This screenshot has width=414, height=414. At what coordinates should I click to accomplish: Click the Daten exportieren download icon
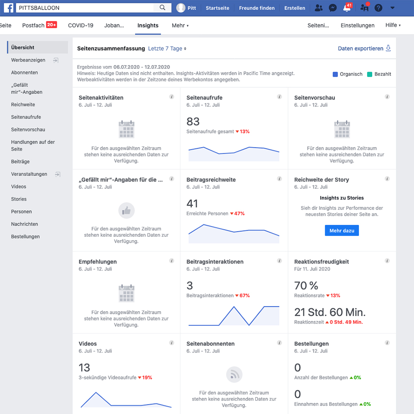pyautogui.click(x=388, y=48)
